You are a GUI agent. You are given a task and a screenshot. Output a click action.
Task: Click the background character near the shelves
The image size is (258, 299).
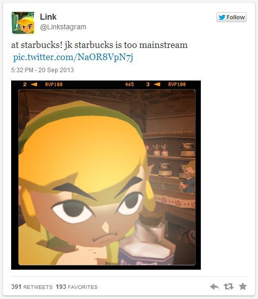[x=188, y=177]
